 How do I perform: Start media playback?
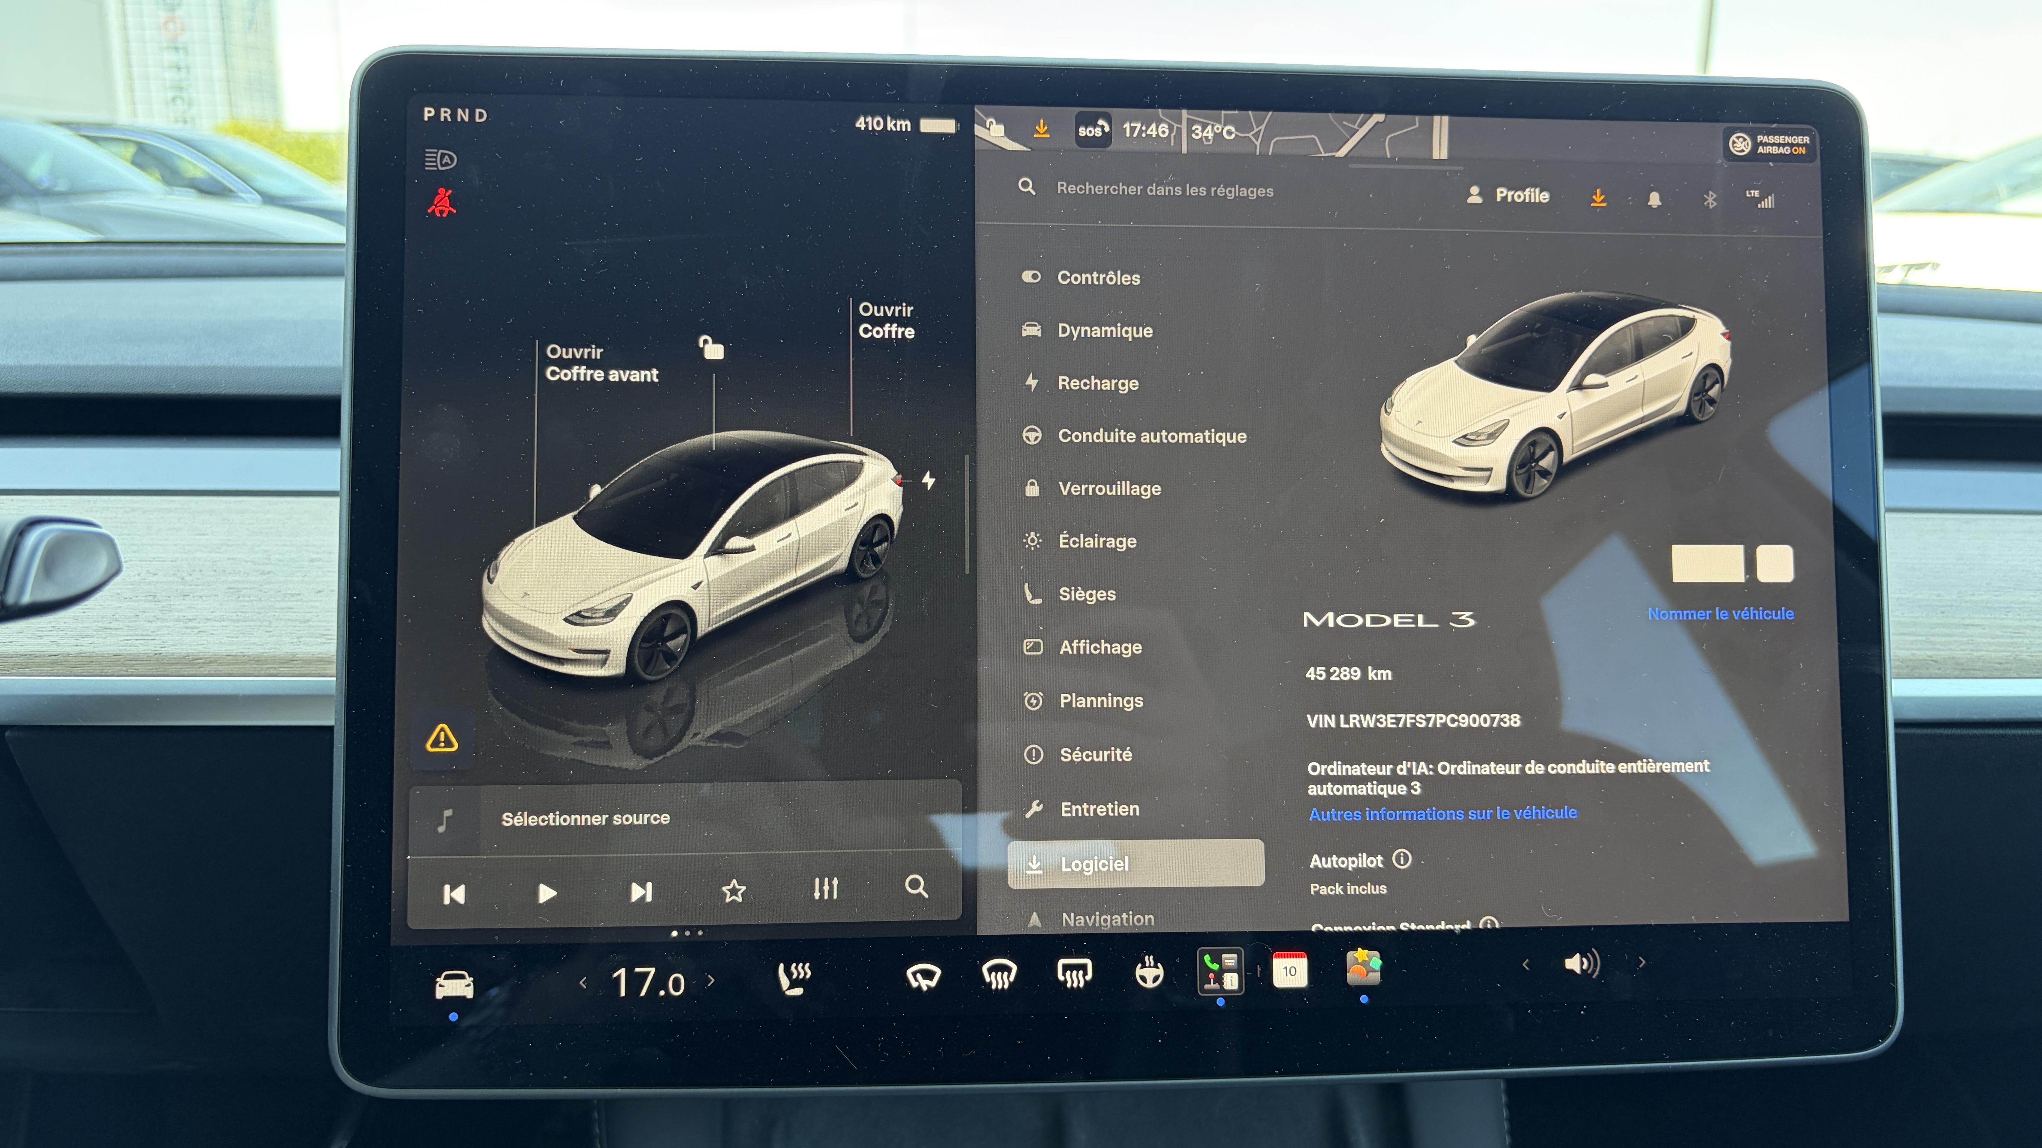click(x=547, y=894)
